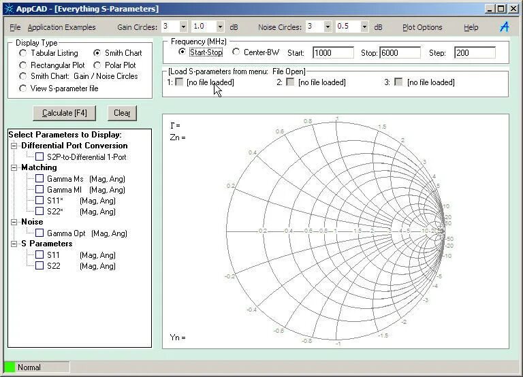Tick the Gamma Opt noise checkbox
The image size is (523, 377).
[x=39, y=233]
